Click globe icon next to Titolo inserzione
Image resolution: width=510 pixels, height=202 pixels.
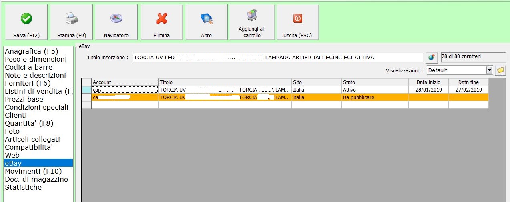(431, 58)
